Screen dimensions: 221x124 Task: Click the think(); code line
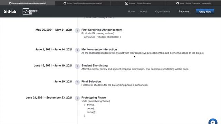(90, 105)
